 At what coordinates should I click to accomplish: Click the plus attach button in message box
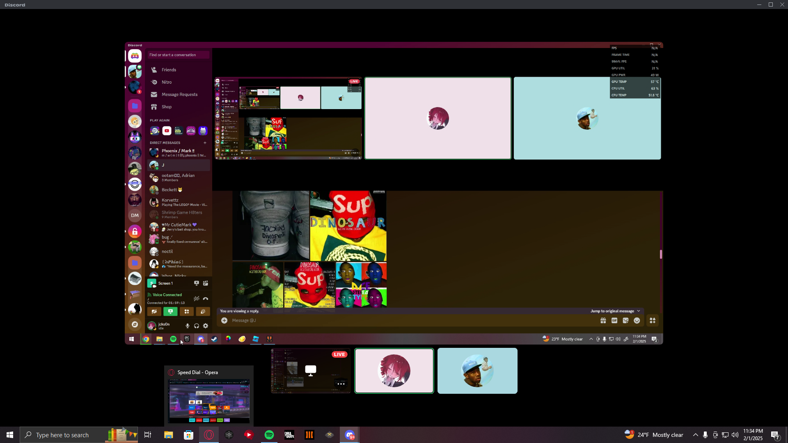coord(224,320)
